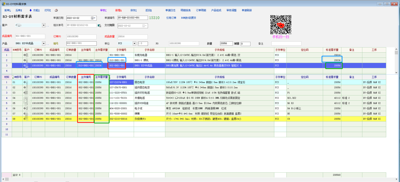Click the printer icon in toolbar
The width and height of the screenshot is (400, 182).
click(56, 10)
